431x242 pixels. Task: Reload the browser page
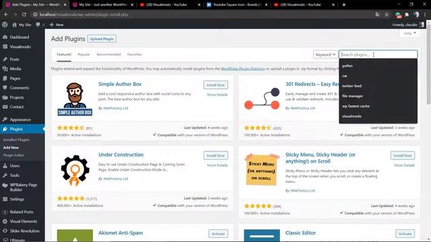point(24,15)
